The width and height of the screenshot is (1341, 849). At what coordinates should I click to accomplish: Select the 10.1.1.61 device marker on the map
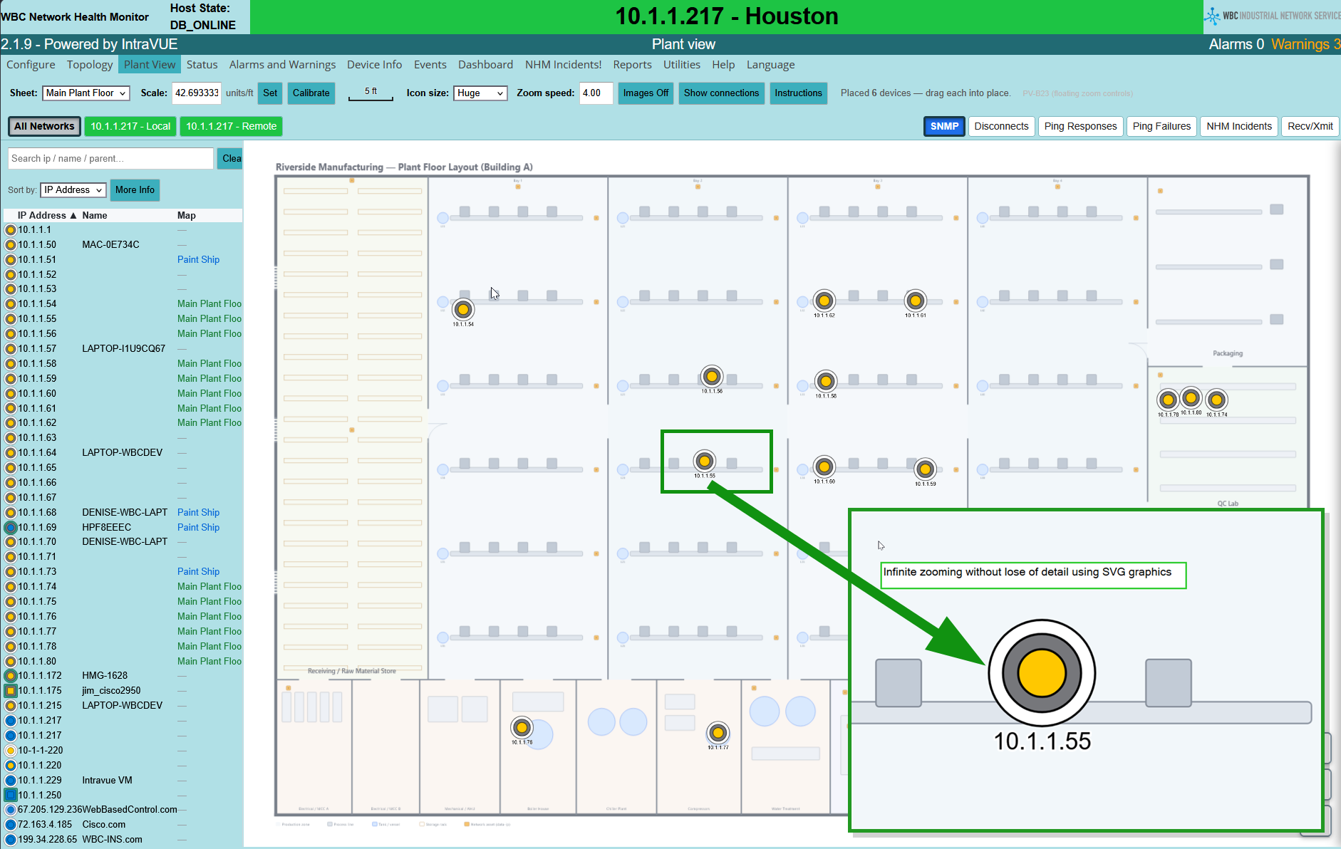pyautogui.click(x=916, y=301)
